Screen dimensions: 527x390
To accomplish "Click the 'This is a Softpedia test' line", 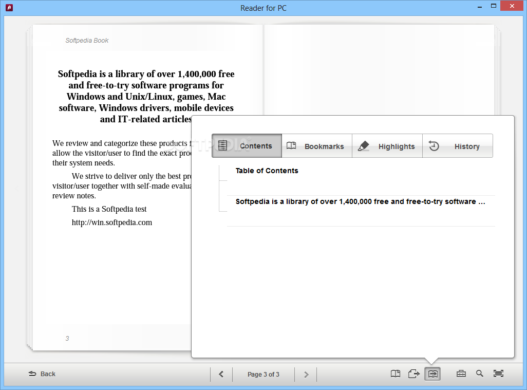I will point(109,209).
